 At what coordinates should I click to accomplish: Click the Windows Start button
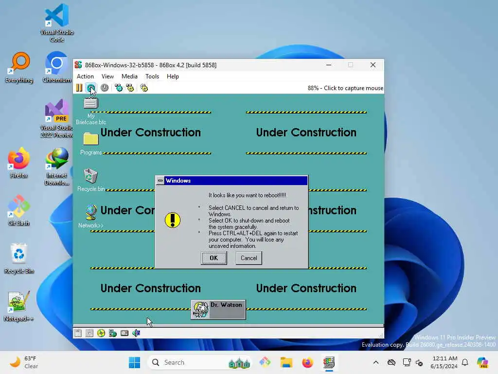tap(134, 362)
